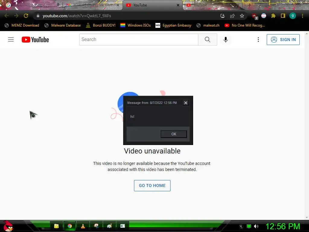Viewport: 309px width, 232px height.
Task: Click the SIGN IN button
Action: click(x=283, y=40)
